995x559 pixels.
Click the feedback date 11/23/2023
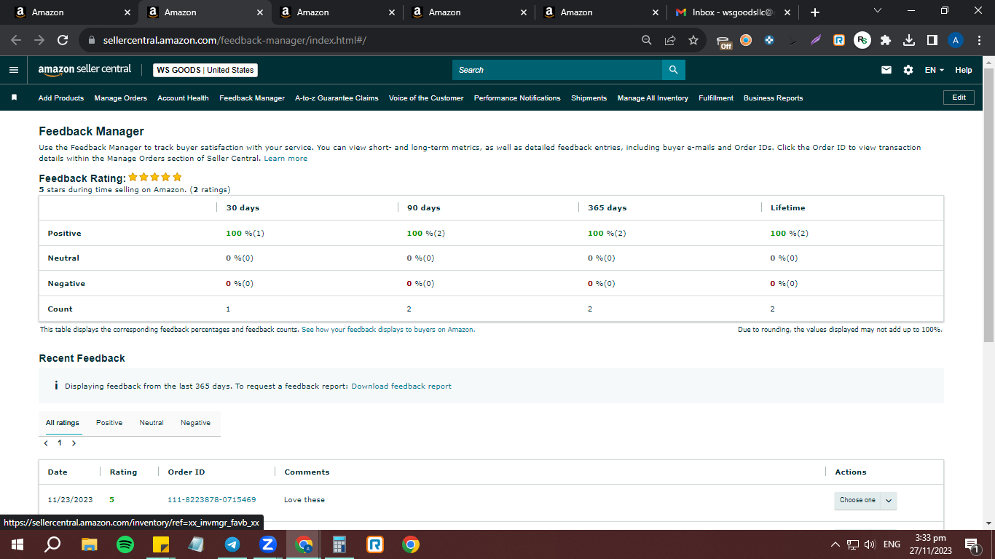(71, 499)
